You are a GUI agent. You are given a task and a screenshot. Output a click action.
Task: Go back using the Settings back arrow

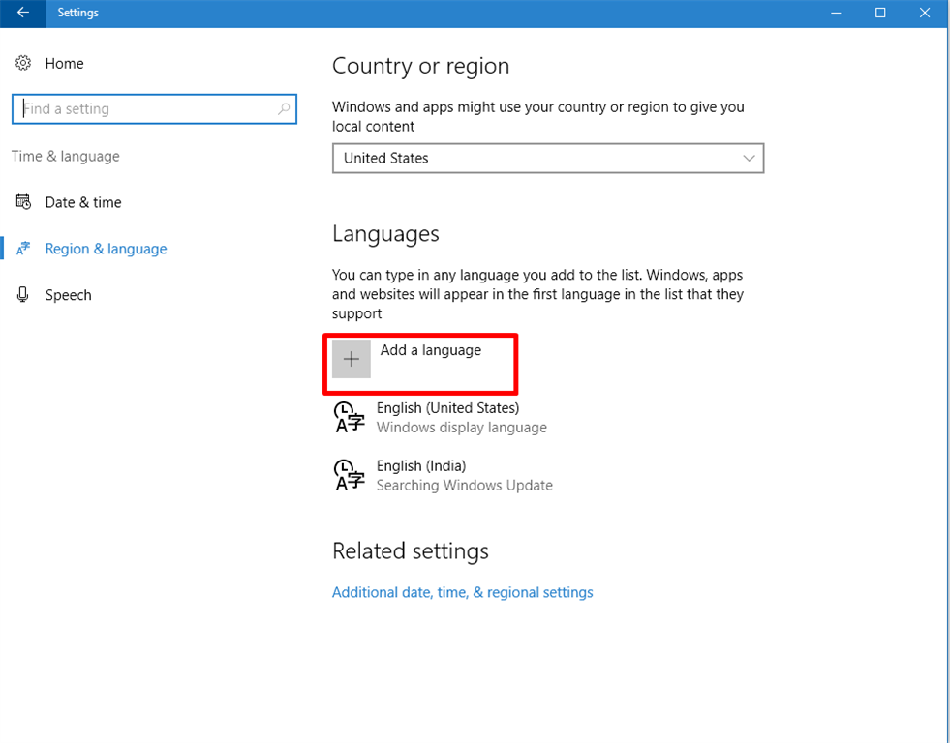(x=23, y=13)
